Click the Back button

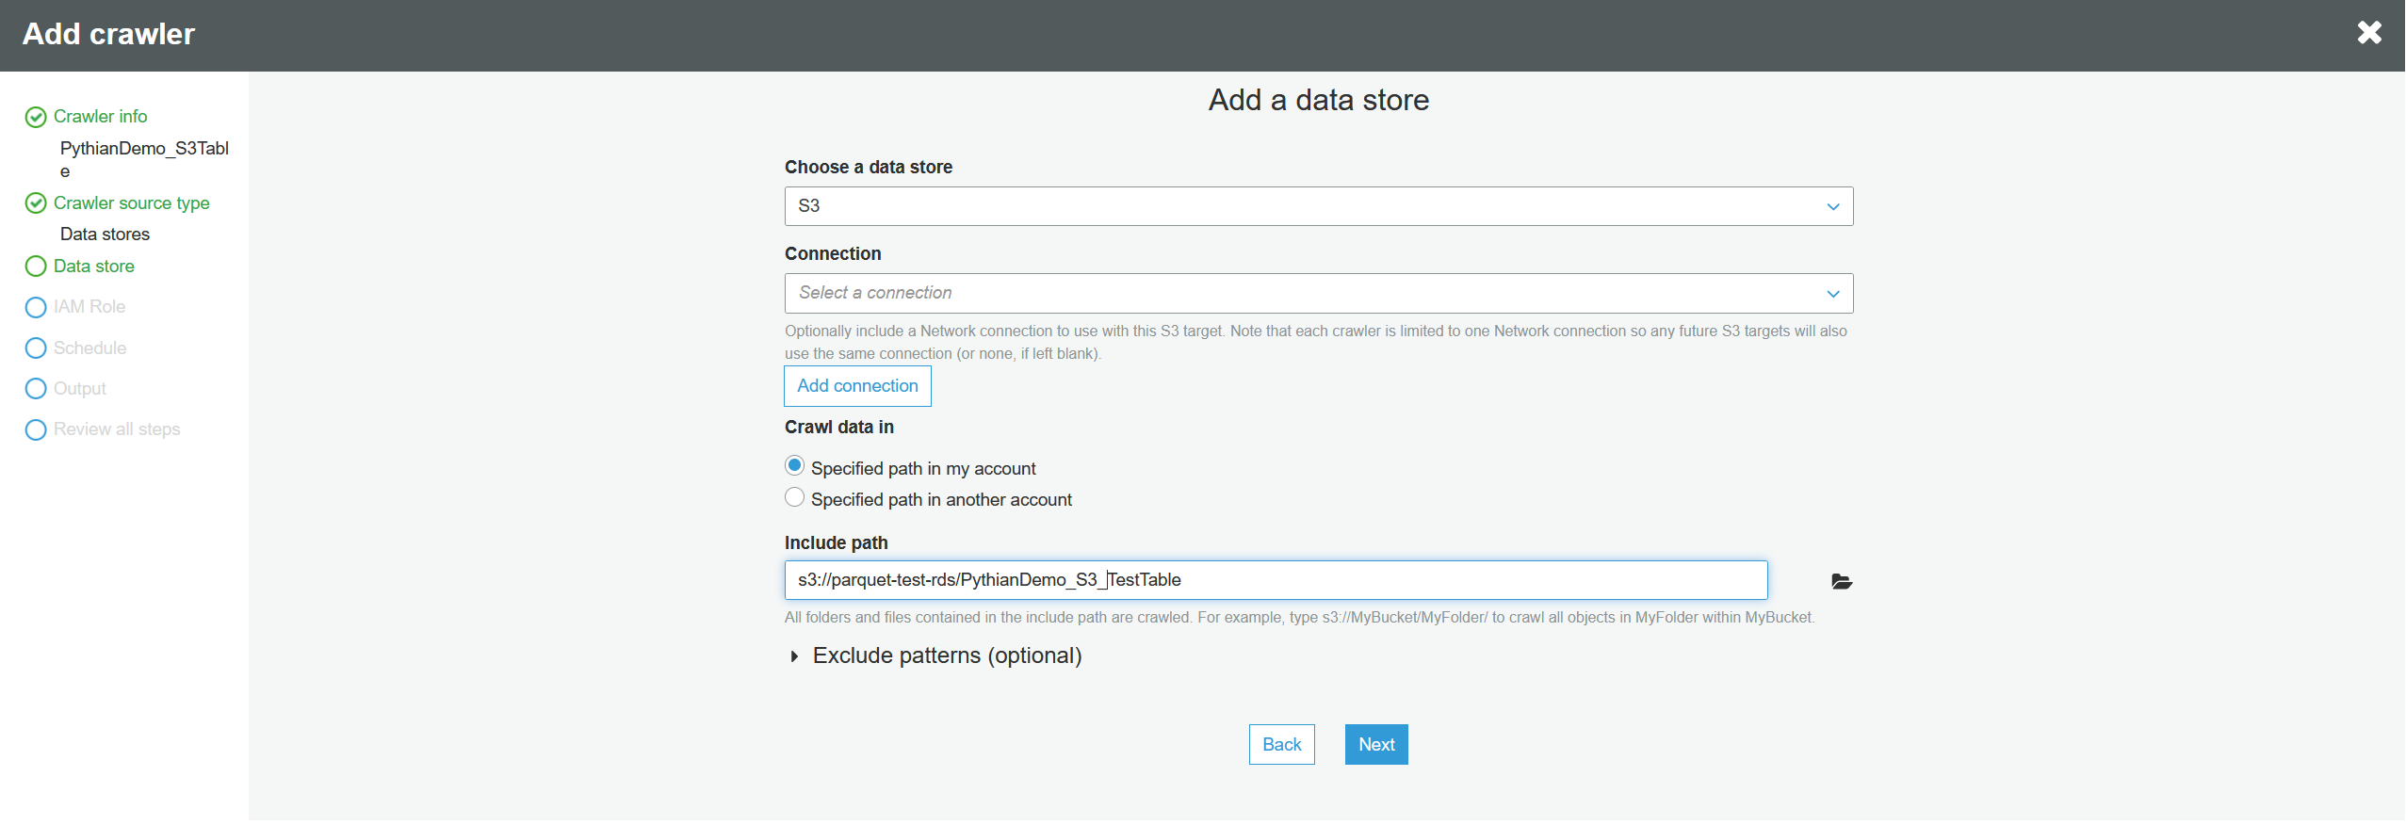1281,744
